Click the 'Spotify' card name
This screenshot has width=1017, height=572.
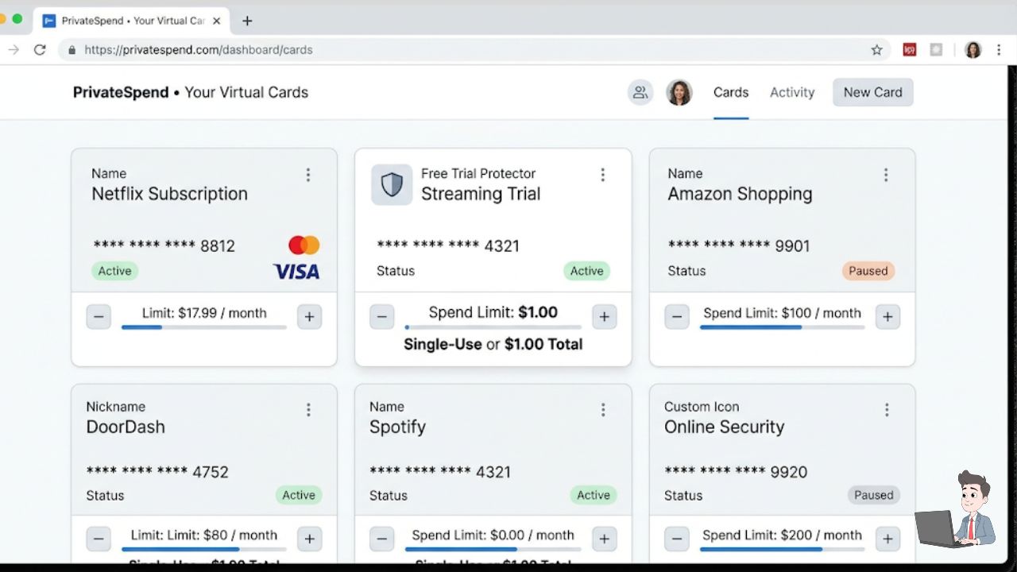click(x=397, y=427)
